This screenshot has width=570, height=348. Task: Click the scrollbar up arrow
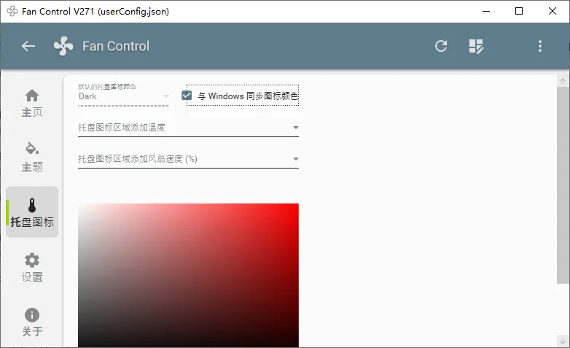563,81
